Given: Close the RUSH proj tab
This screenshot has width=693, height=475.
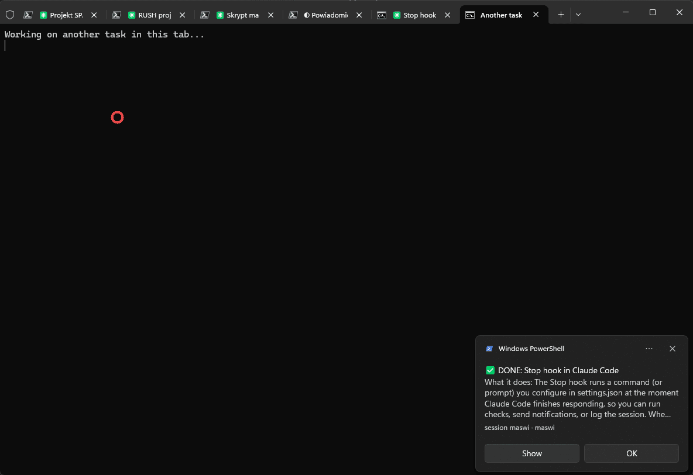Looking at the screenshot, I should pos(183,15).
